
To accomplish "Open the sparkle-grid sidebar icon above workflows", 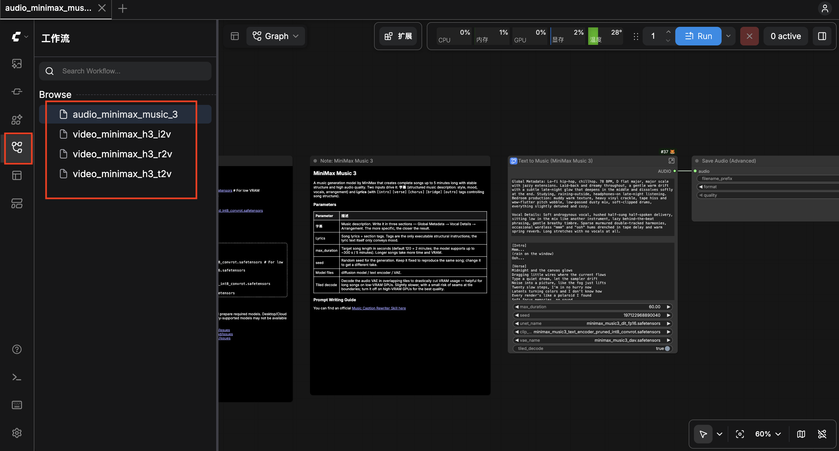I will [x=17, y=119].
